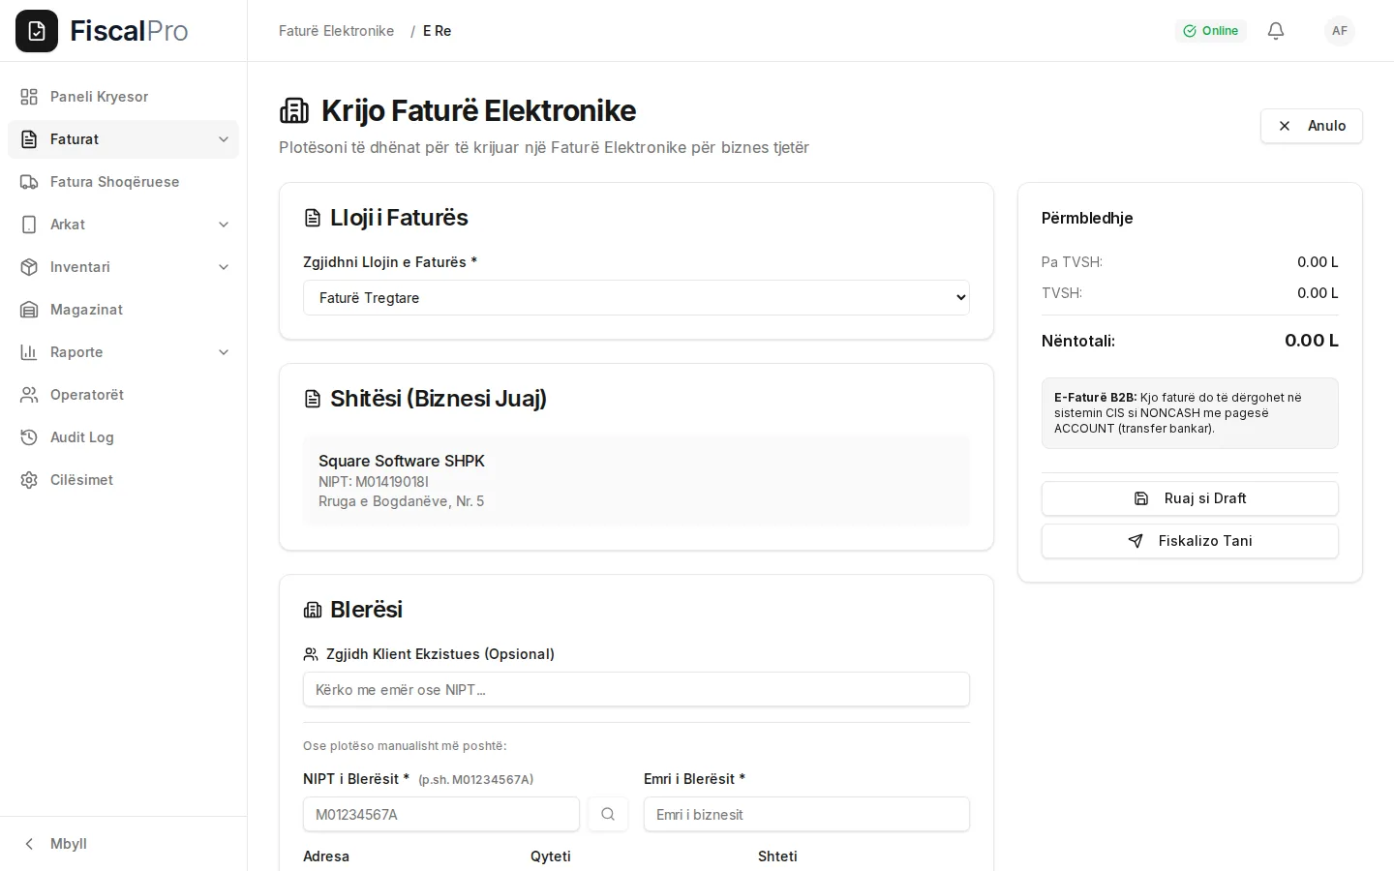
Task: Click the Përmbledhje panel heading
Action: (x=1087, y=218)
